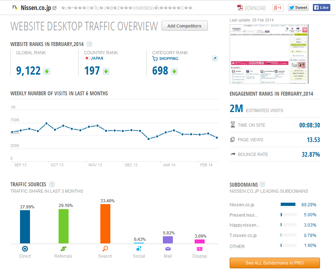Click the Nissen.co.jp page title
The height and width of the screenshot is (273, 335).
[36, 8]
